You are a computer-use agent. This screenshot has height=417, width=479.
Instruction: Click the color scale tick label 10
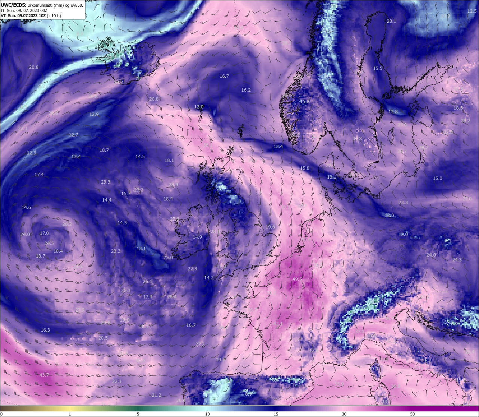tap(207, 414)
